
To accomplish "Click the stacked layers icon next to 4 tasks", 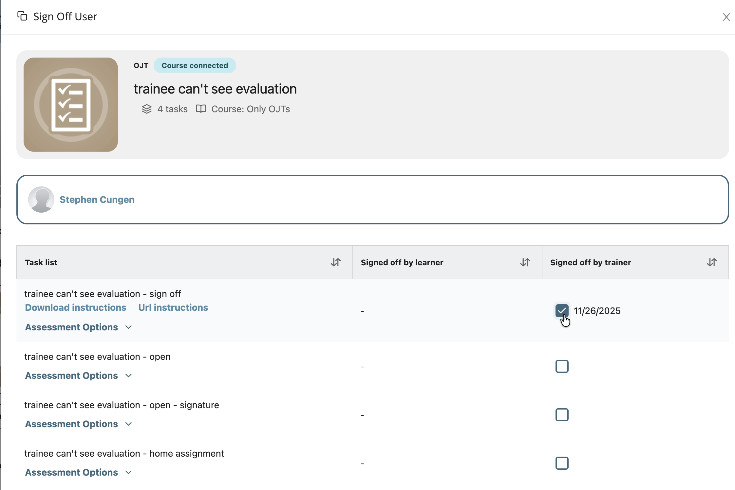I will (x=146, y=109).
